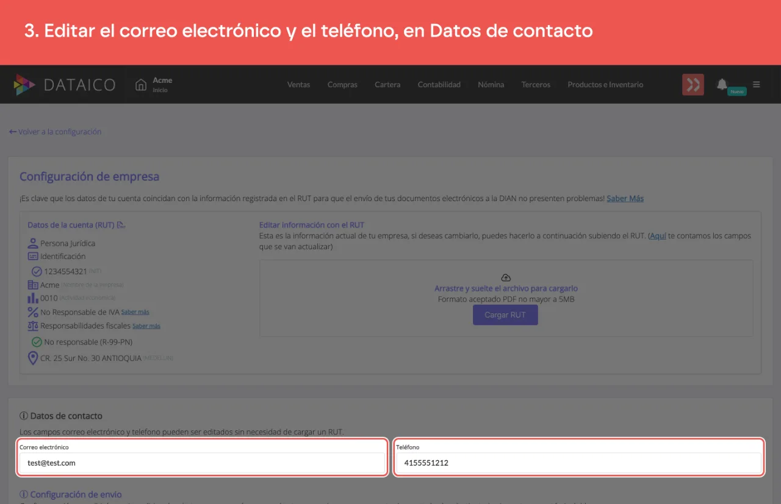
Task: Click the location pin icon by address
Action: (x=33, y=358)
